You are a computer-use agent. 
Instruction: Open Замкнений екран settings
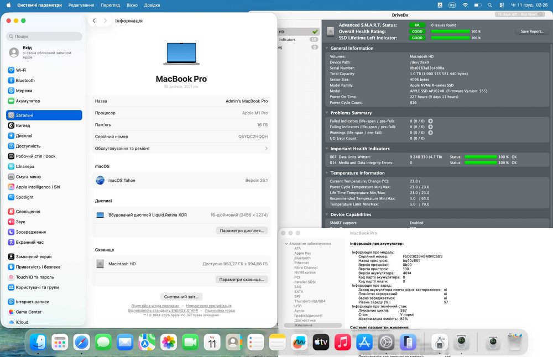pyautogui.click(x=44, y=256)
